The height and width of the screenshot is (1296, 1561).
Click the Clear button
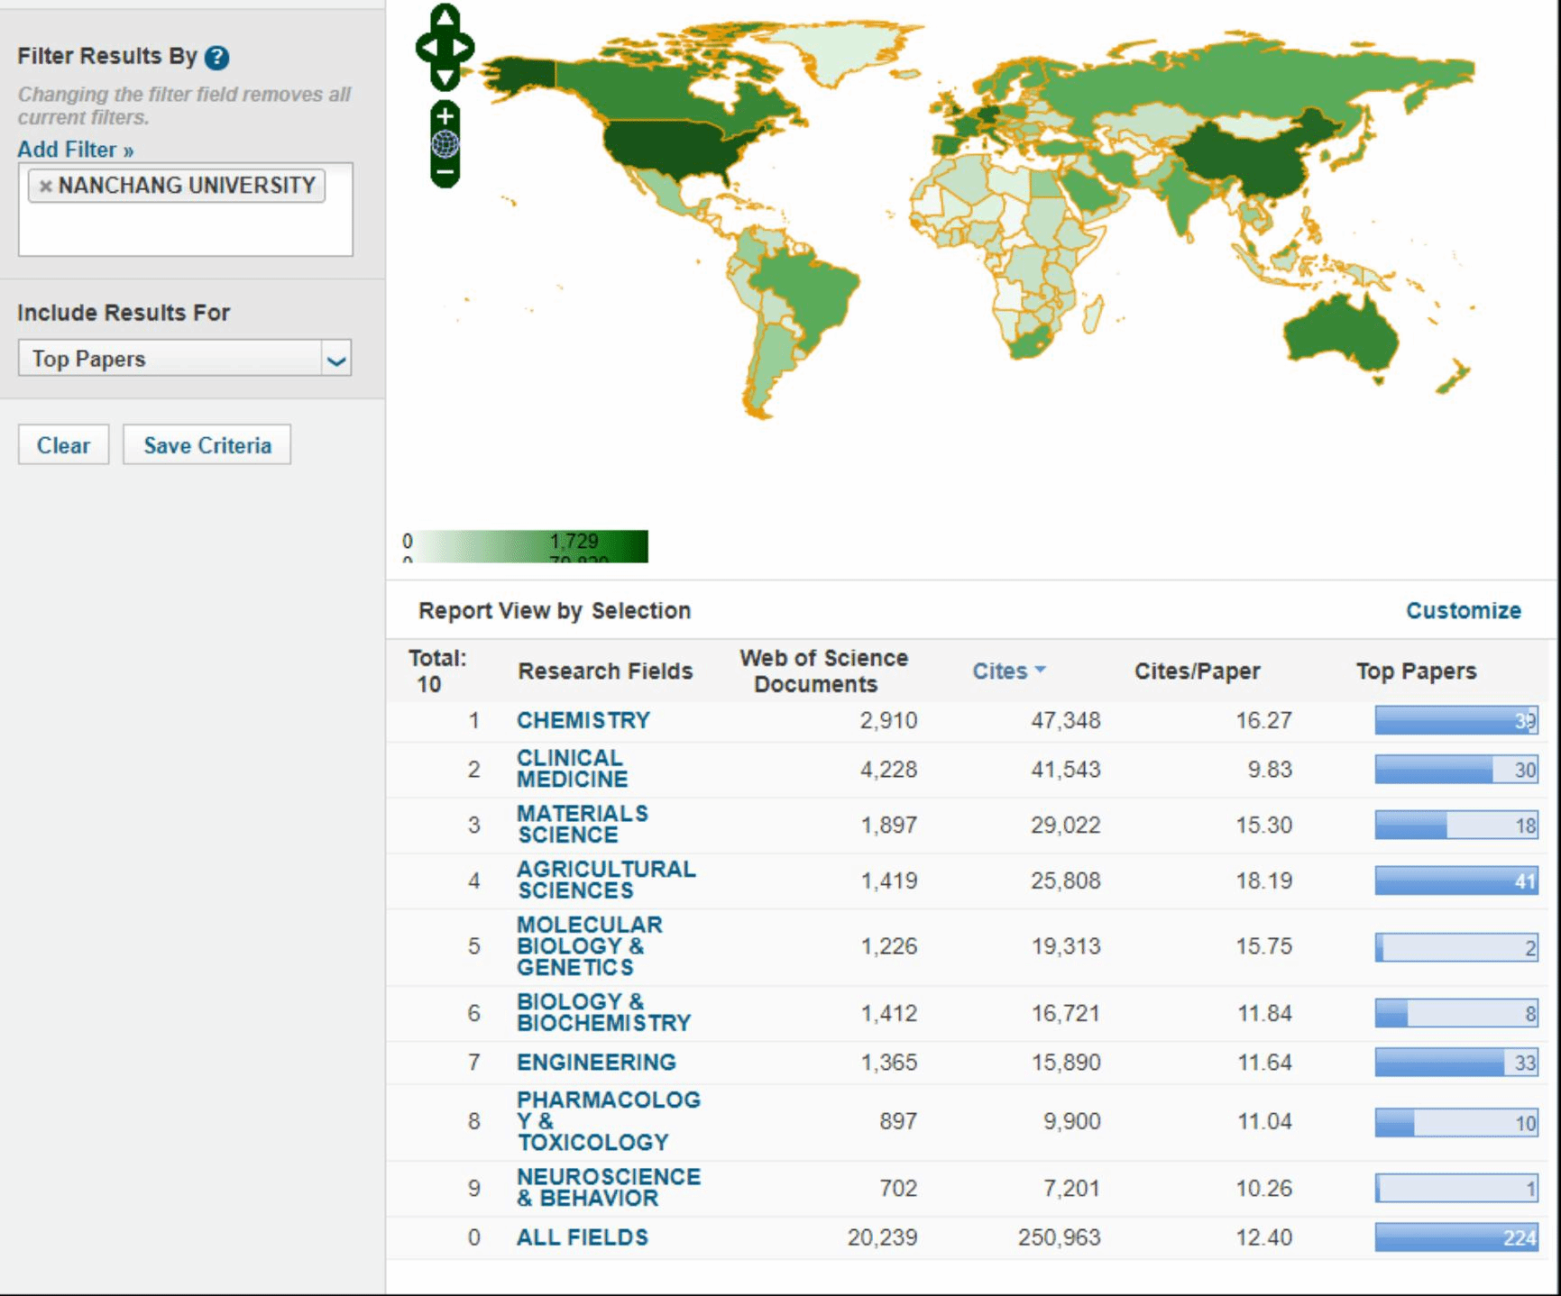pyautogui.click(x=63, y=445)
